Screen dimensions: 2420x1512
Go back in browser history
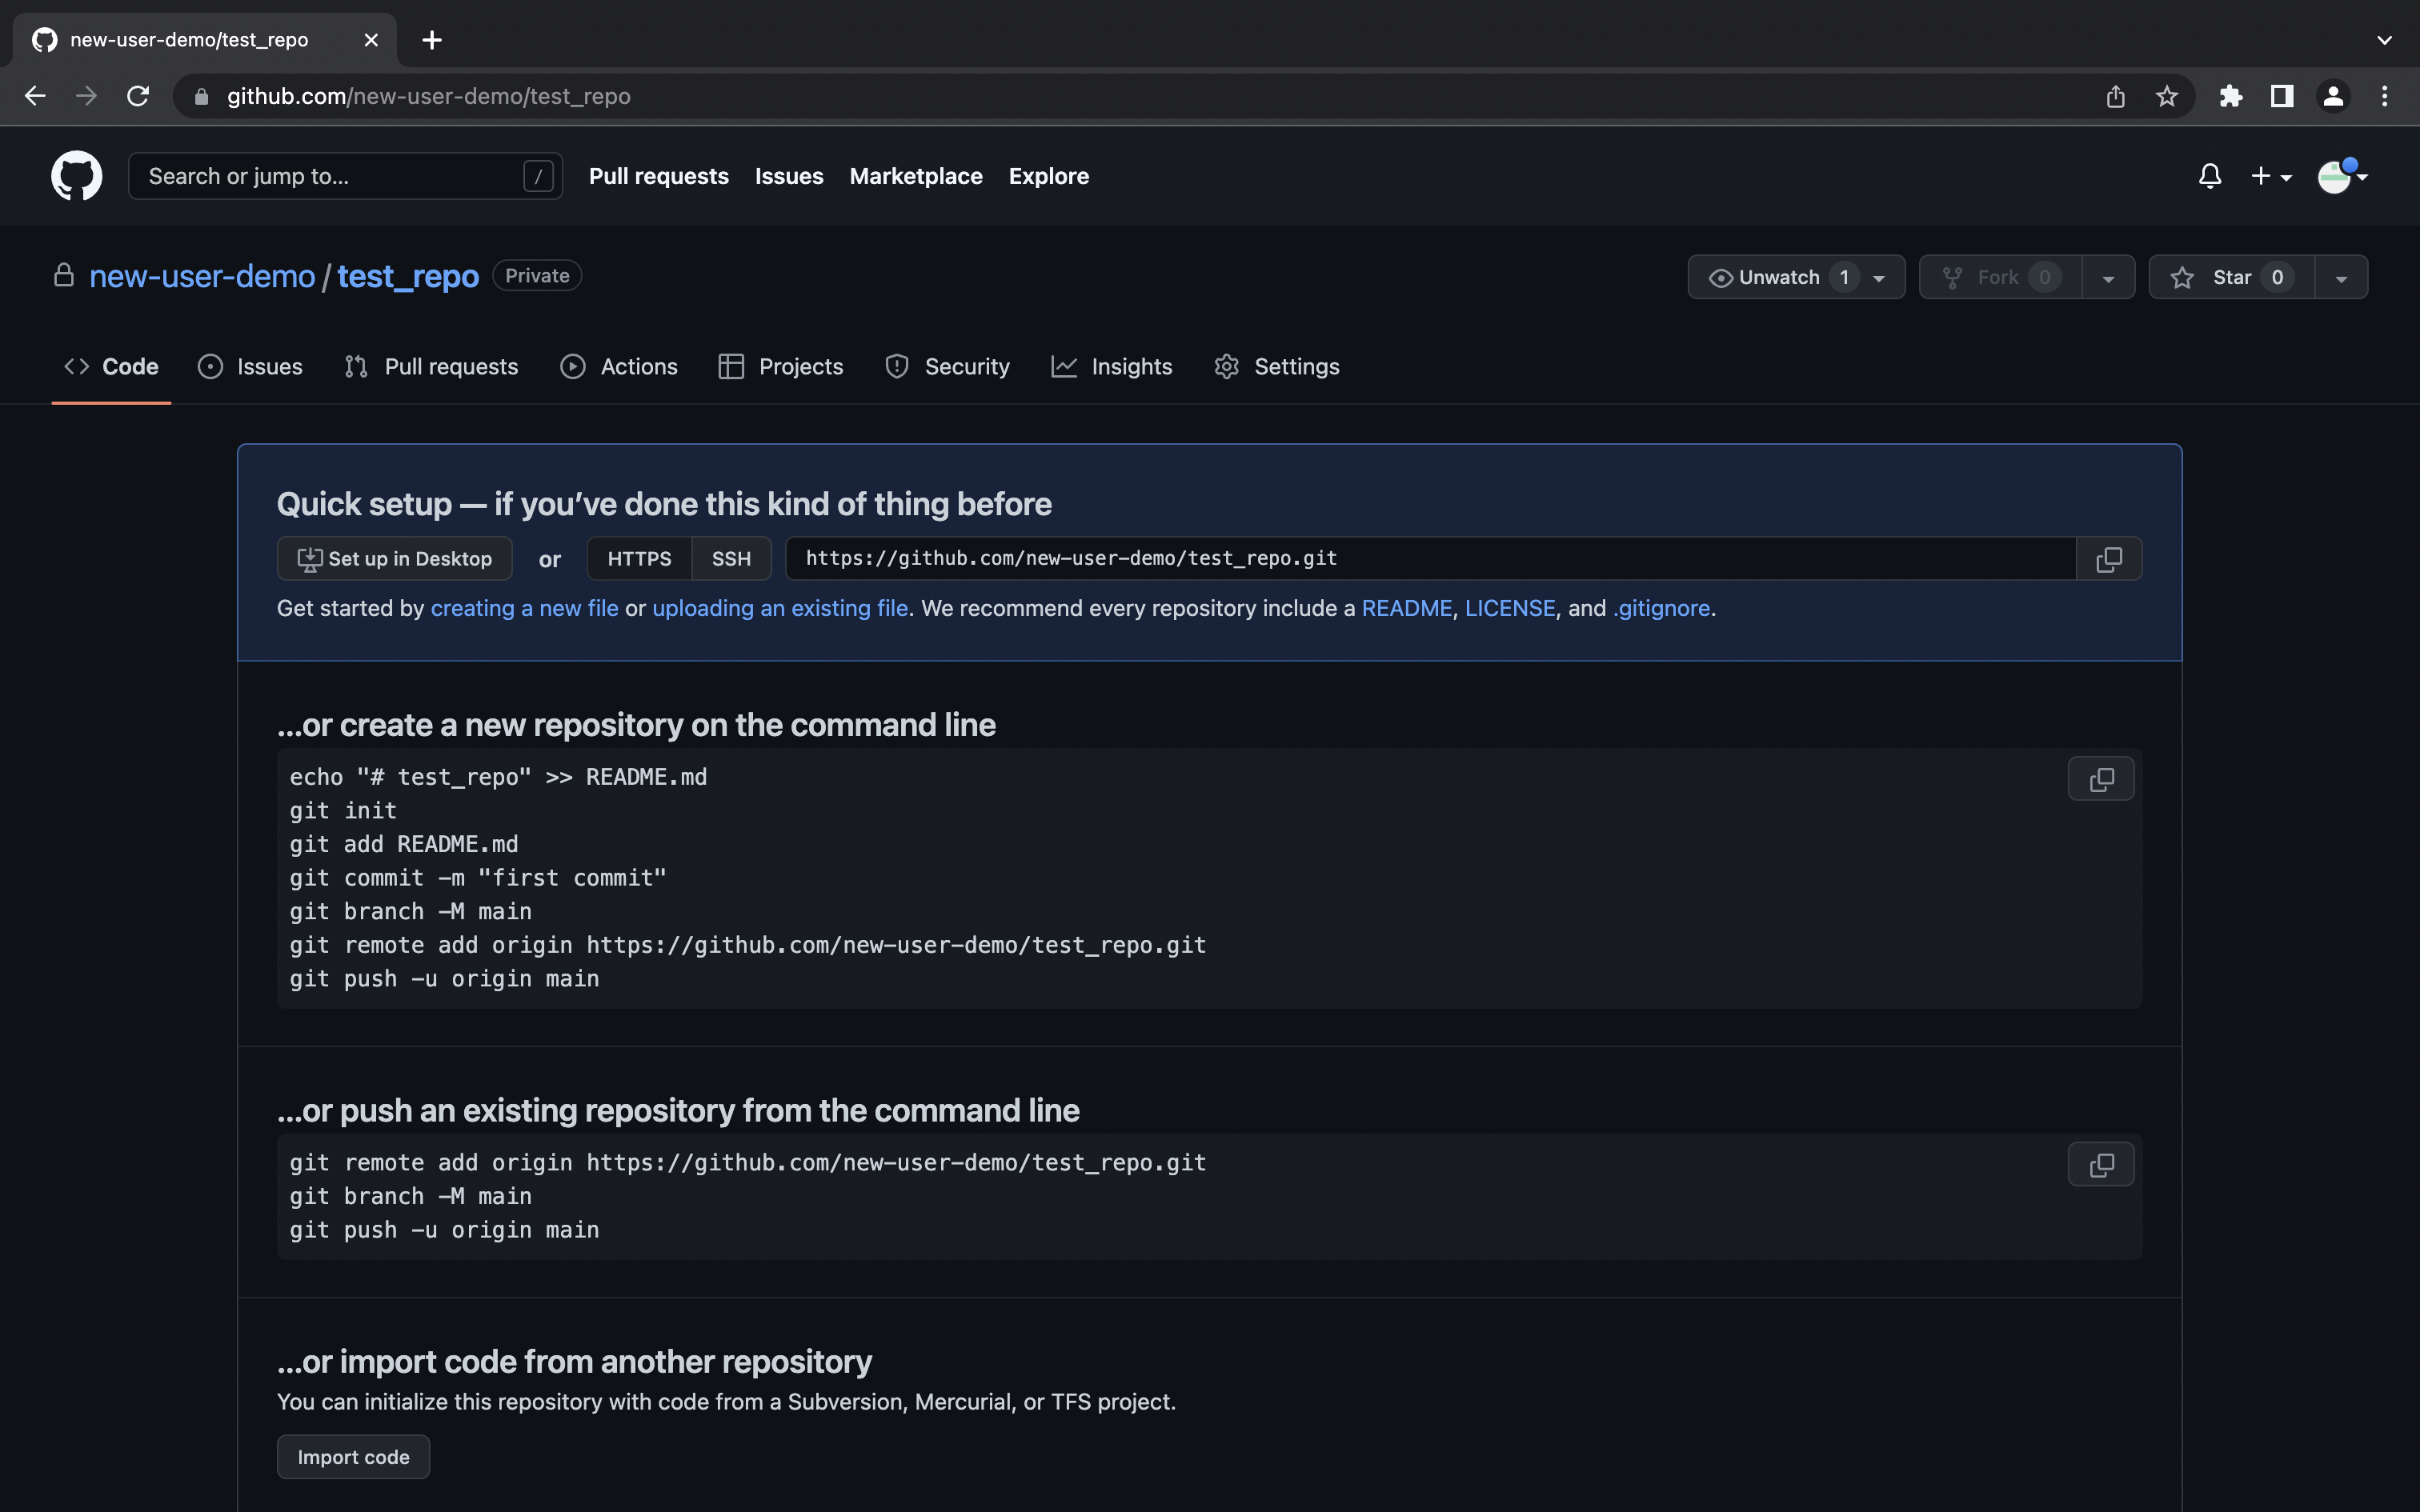coord(35,96)
